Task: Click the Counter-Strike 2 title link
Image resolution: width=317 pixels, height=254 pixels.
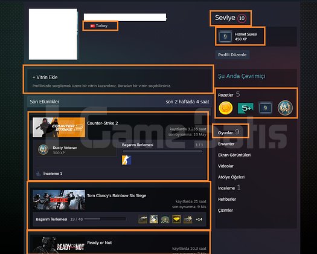Action: pyautogui.click(x=103, y=123)
